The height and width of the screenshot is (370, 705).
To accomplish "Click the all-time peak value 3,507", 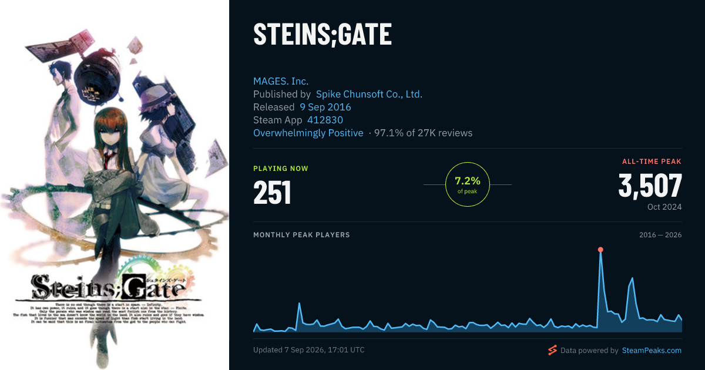I will click(x=650, y=186).
